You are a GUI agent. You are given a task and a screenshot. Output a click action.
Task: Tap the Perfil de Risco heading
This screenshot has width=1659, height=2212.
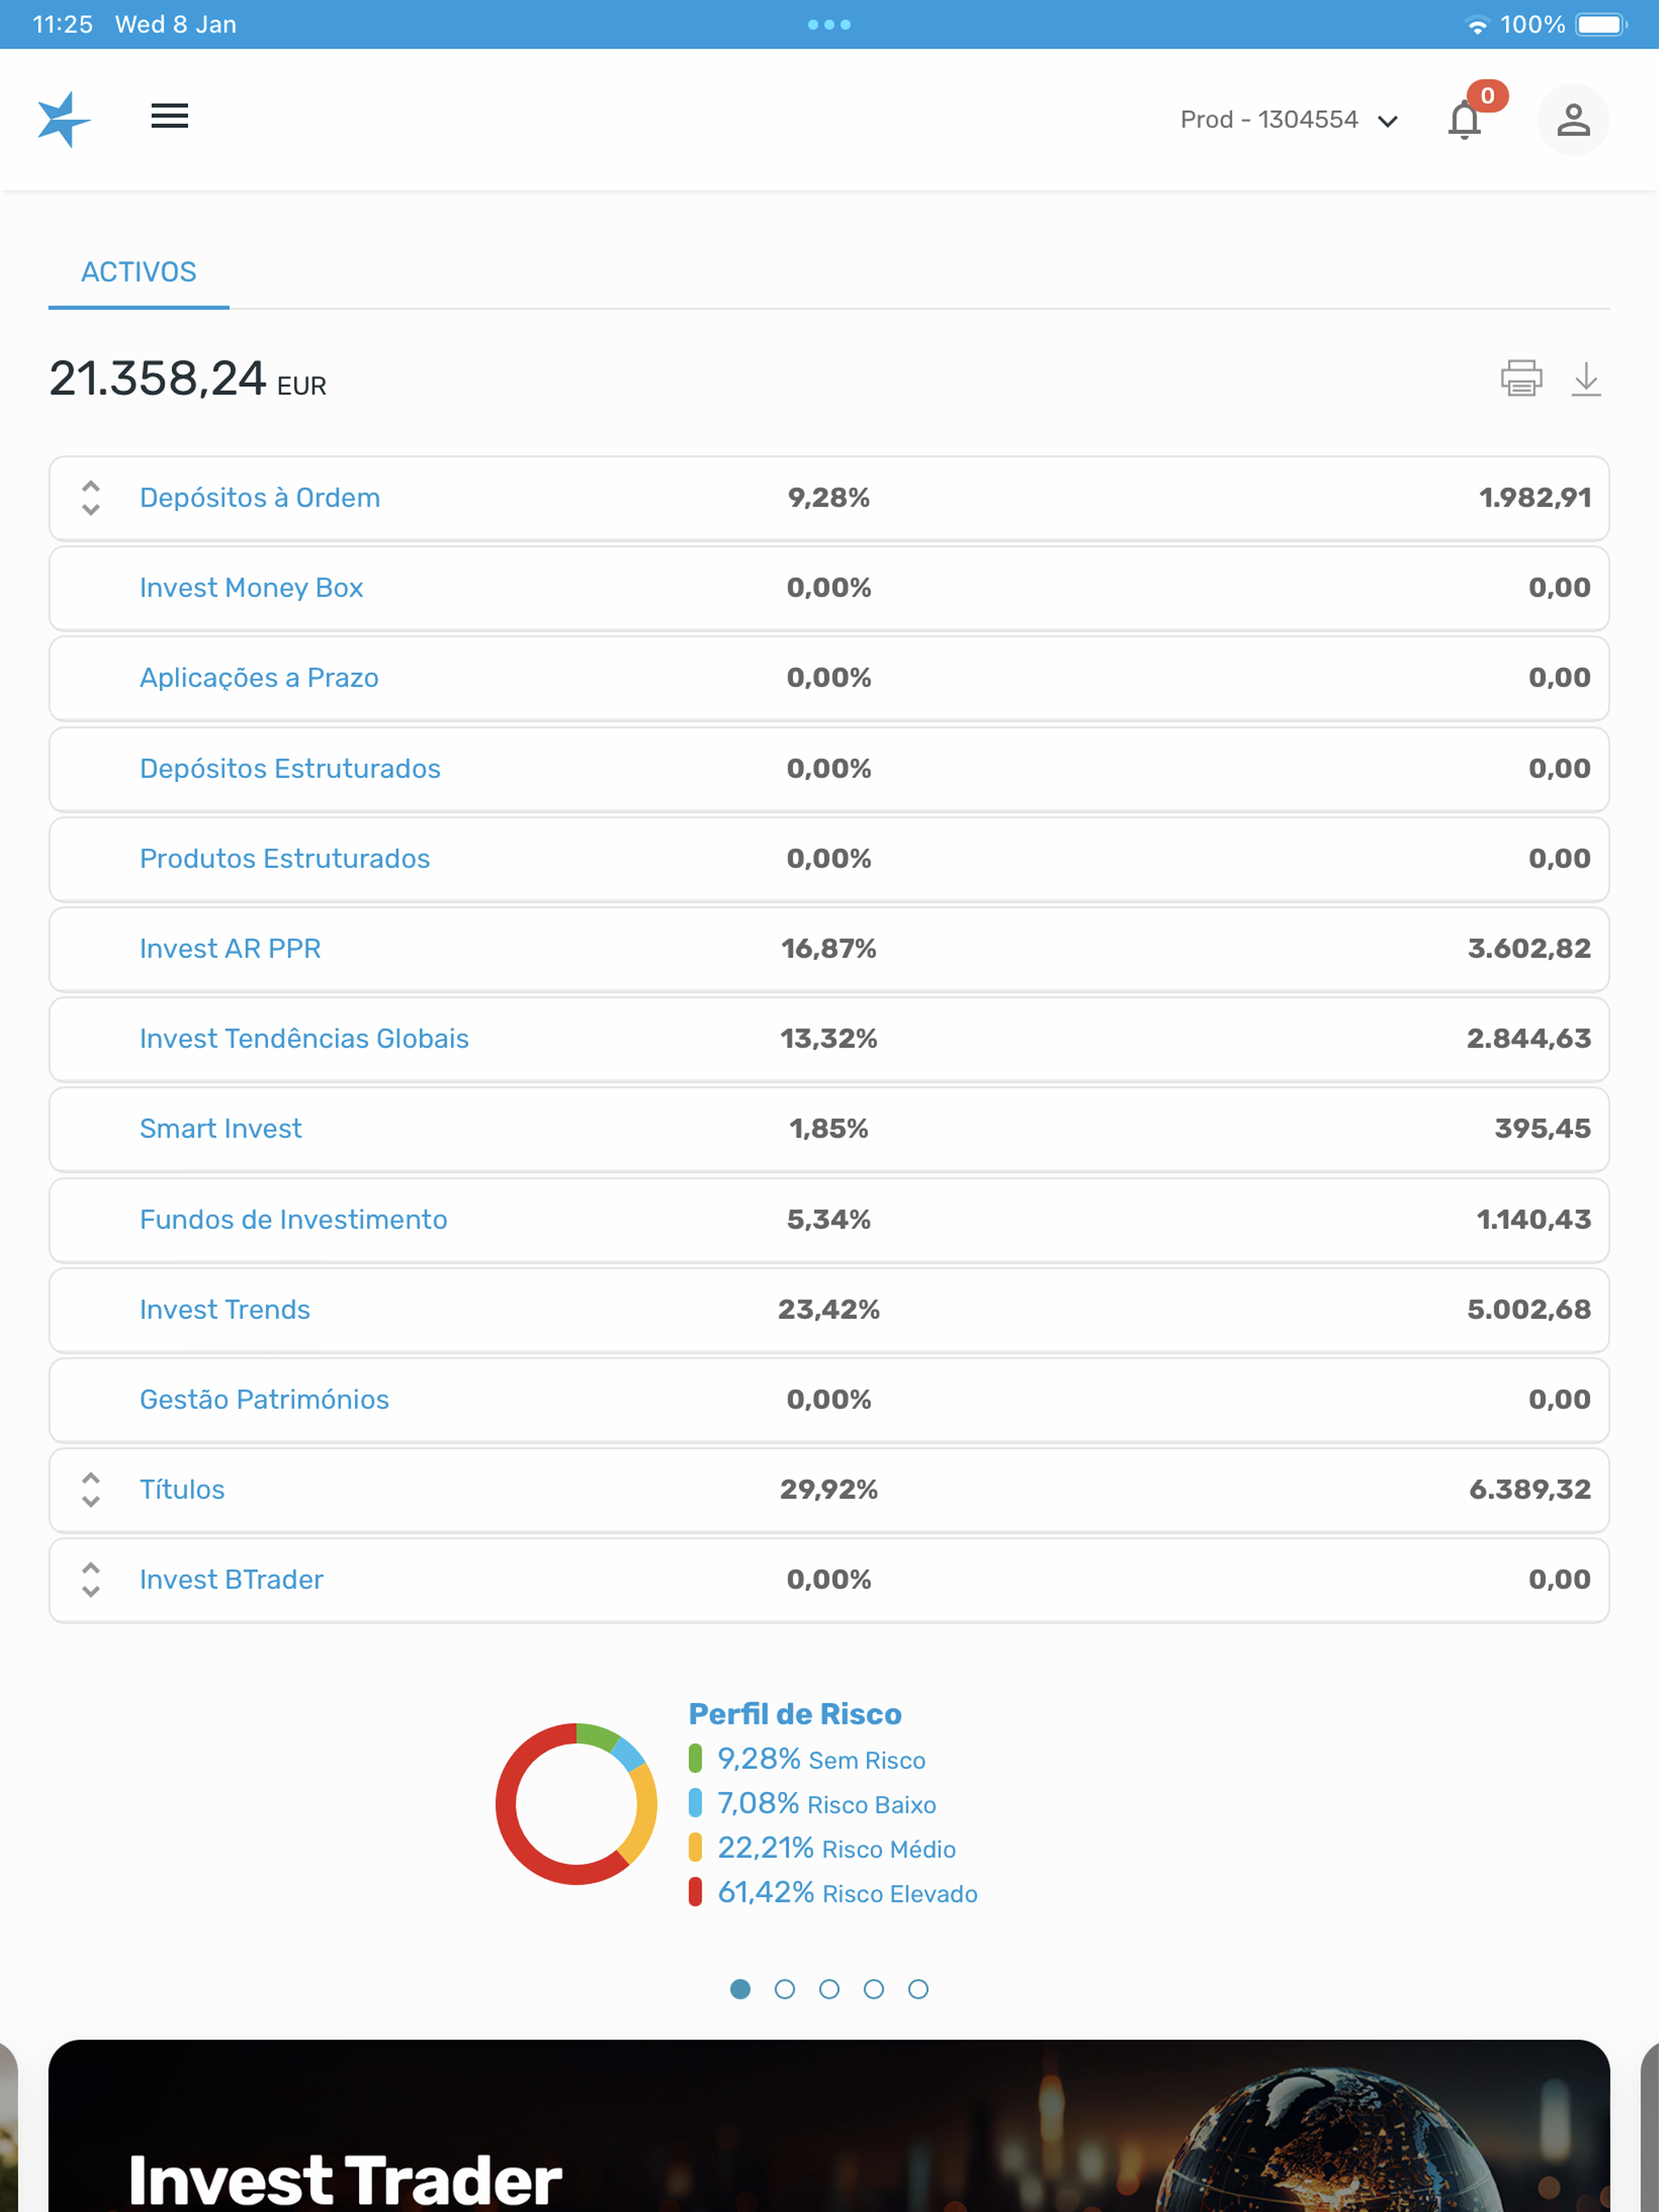pyautogui.click(x=795, y=1714)
